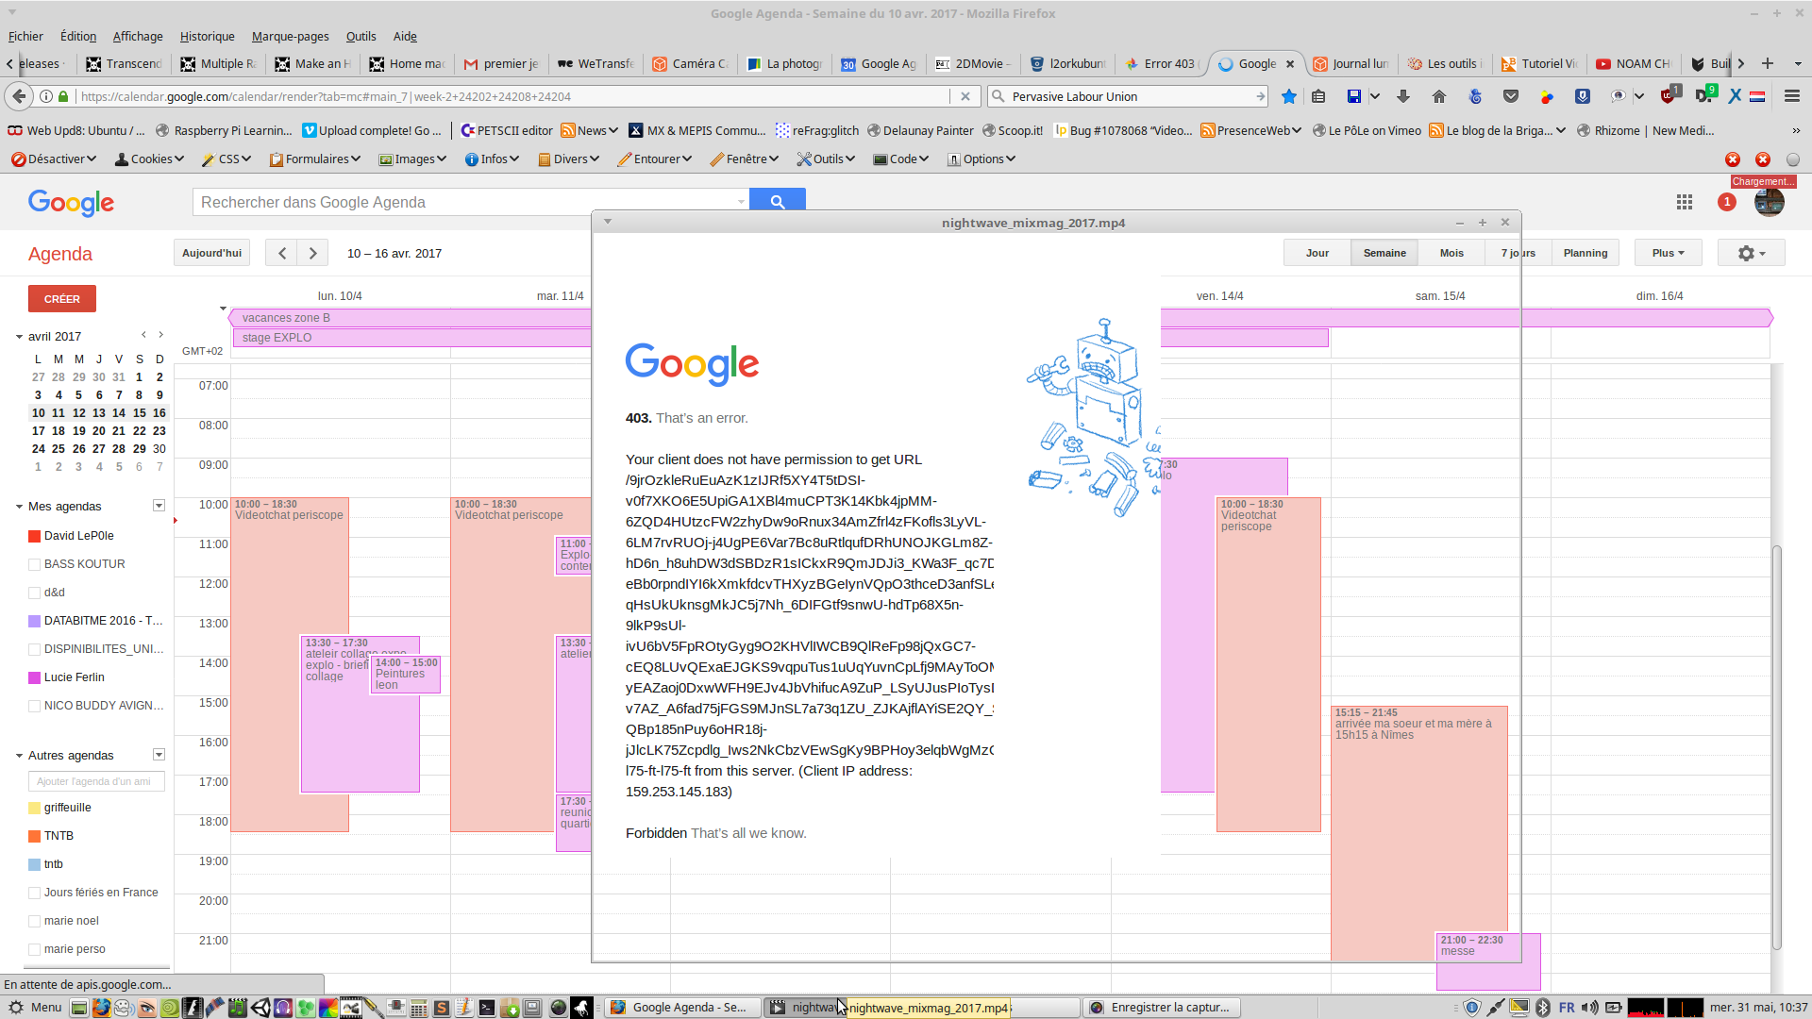1812x1019 pixels.
Task: Click the Google apps grid icon
Action: [x=1685, y=202]
